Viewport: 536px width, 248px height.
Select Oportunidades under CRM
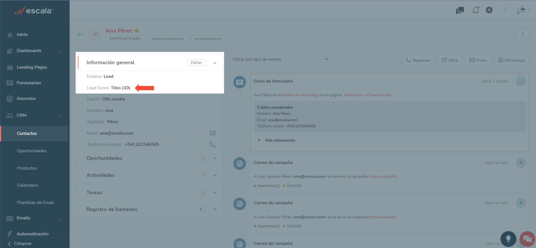pos(32,151)
